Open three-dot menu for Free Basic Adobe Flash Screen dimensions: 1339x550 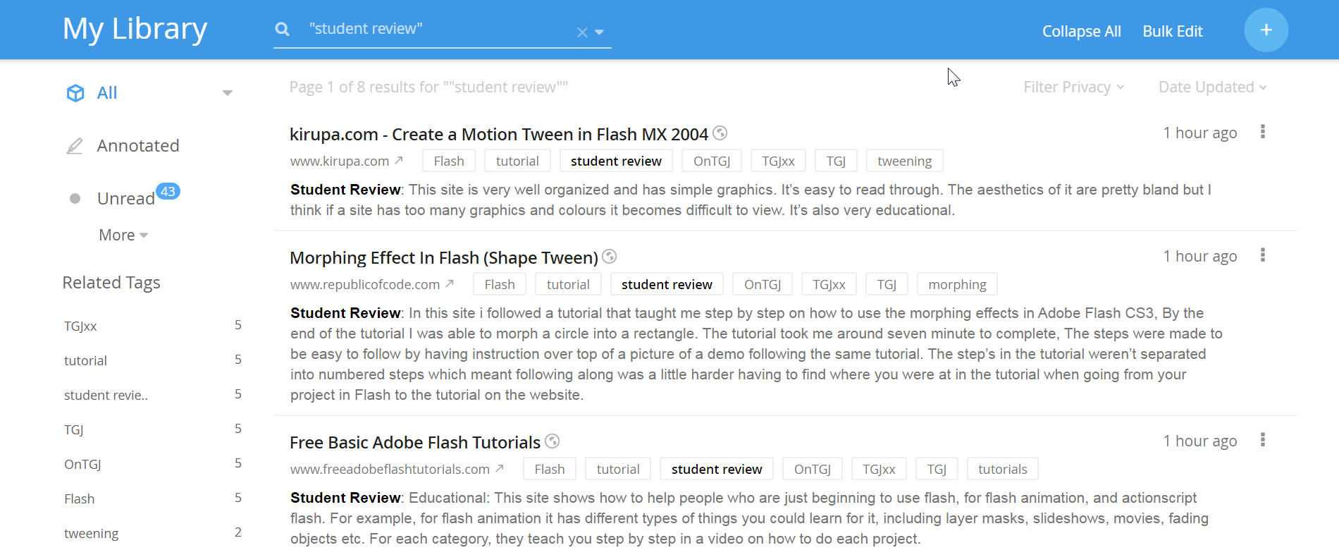click(1262, 440)
